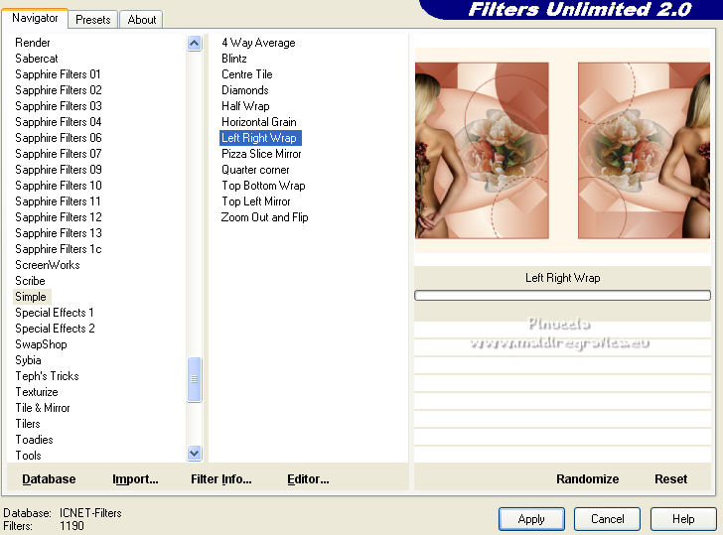
Task: Cancel the Filters Unlimited dialog
Action: 607,519
